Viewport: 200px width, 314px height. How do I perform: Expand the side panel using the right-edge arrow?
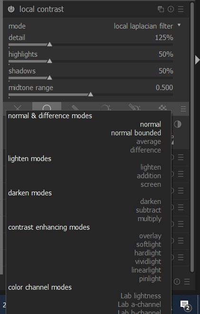(x=197, y=60)
